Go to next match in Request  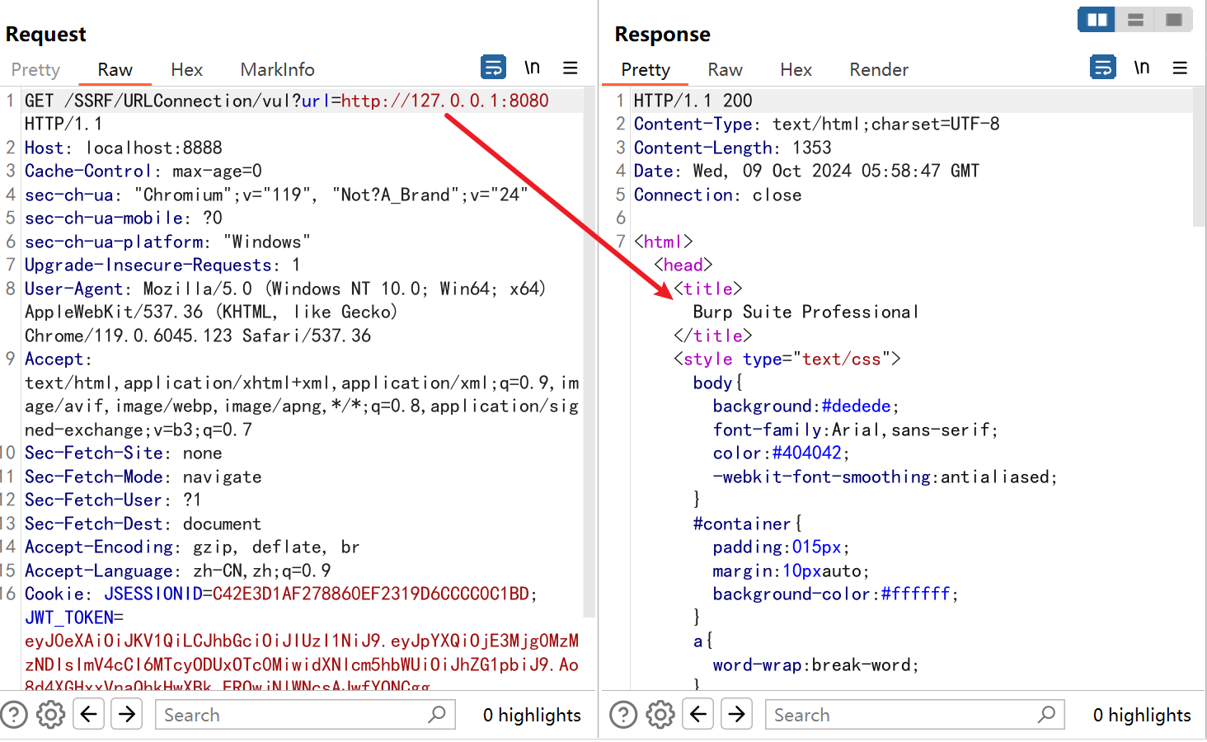pyautogui.click(x=127, y=714)
